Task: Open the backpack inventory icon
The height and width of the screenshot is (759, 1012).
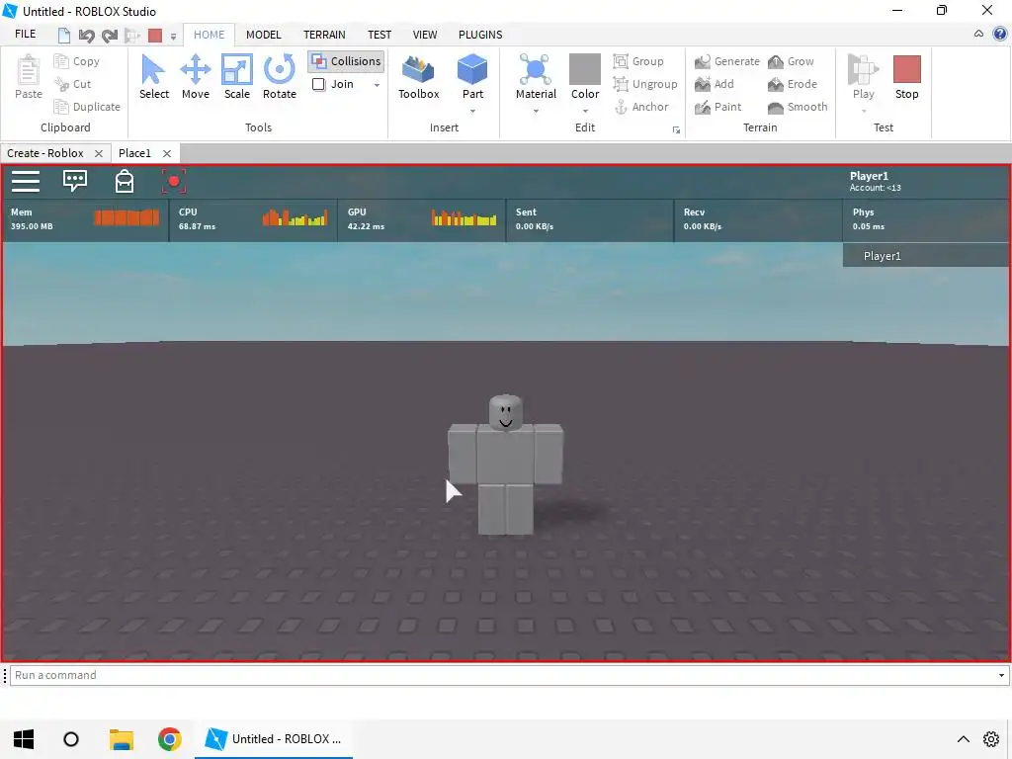Action: pos(124,182)
